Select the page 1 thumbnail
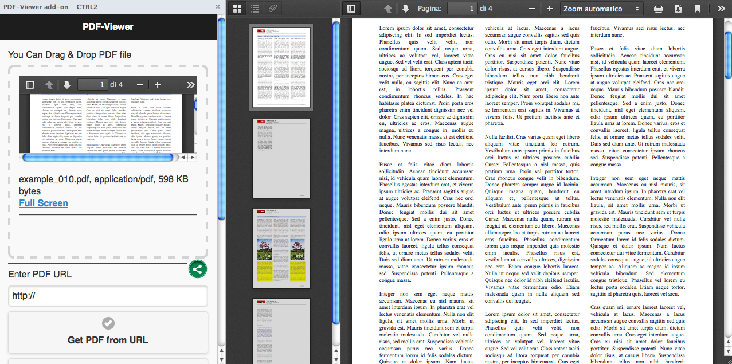Viewport: 732px width, 364px height. 280,67
